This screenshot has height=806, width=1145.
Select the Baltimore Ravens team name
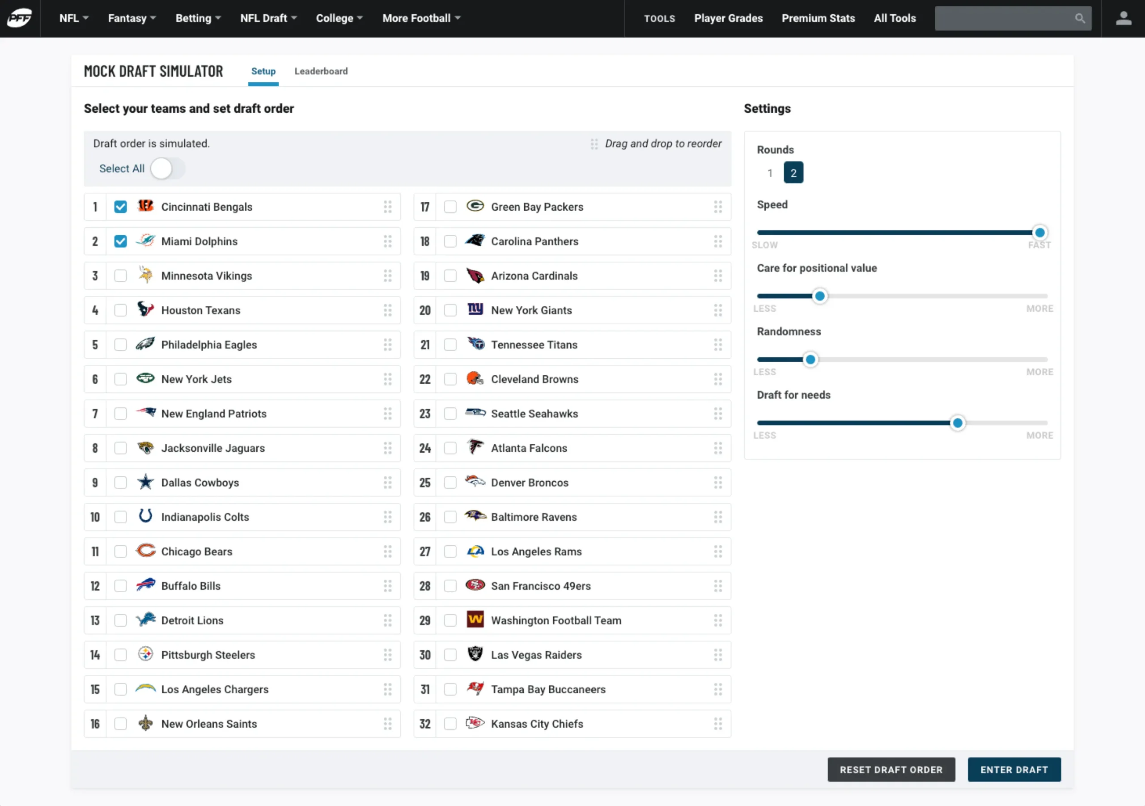pos(534,517)
